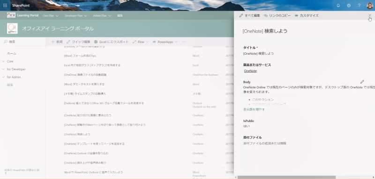375x179 pixels.
Task: Open item [Outlook] Office 365 グループ名義でメール送信
Action: click(104, 103)
